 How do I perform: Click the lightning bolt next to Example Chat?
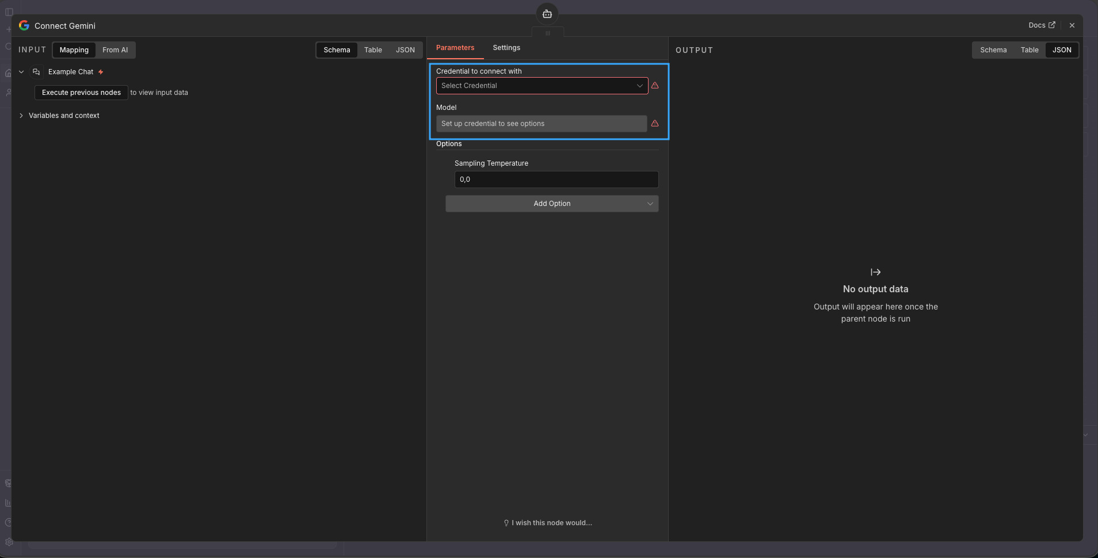click(x=101, y=72)
